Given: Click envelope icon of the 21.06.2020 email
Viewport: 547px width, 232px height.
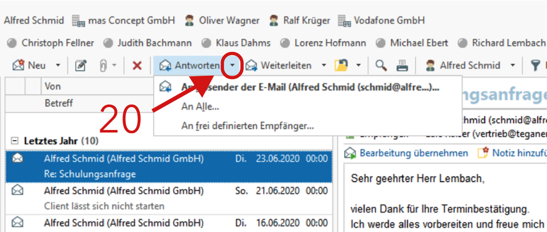Looking at the screenshot, I should point(18,190).
